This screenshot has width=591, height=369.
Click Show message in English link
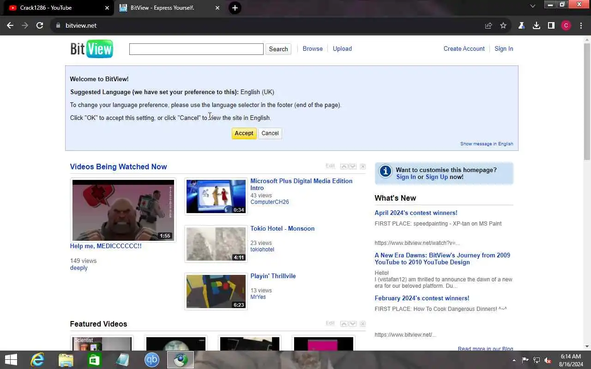(x=487, y=144)
